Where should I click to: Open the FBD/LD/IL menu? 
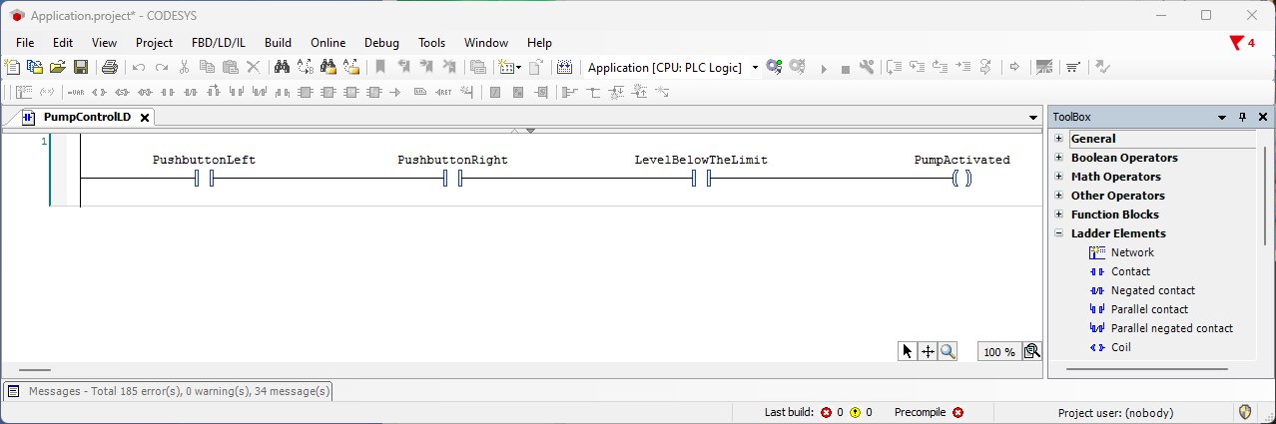coord(218,43)
